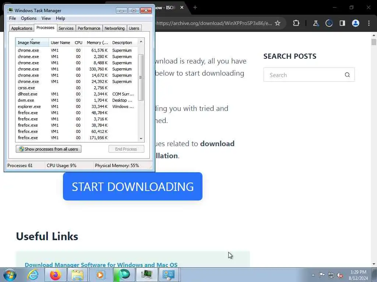Sort by CPU column header

pos(78,43)
